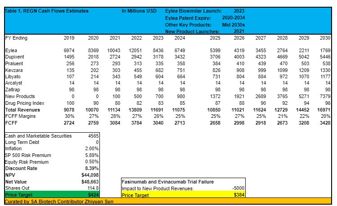The width and height of the screenshot is (337, 206).
Task: Select the 'Dupixent' row label
Action: [14, 57]
